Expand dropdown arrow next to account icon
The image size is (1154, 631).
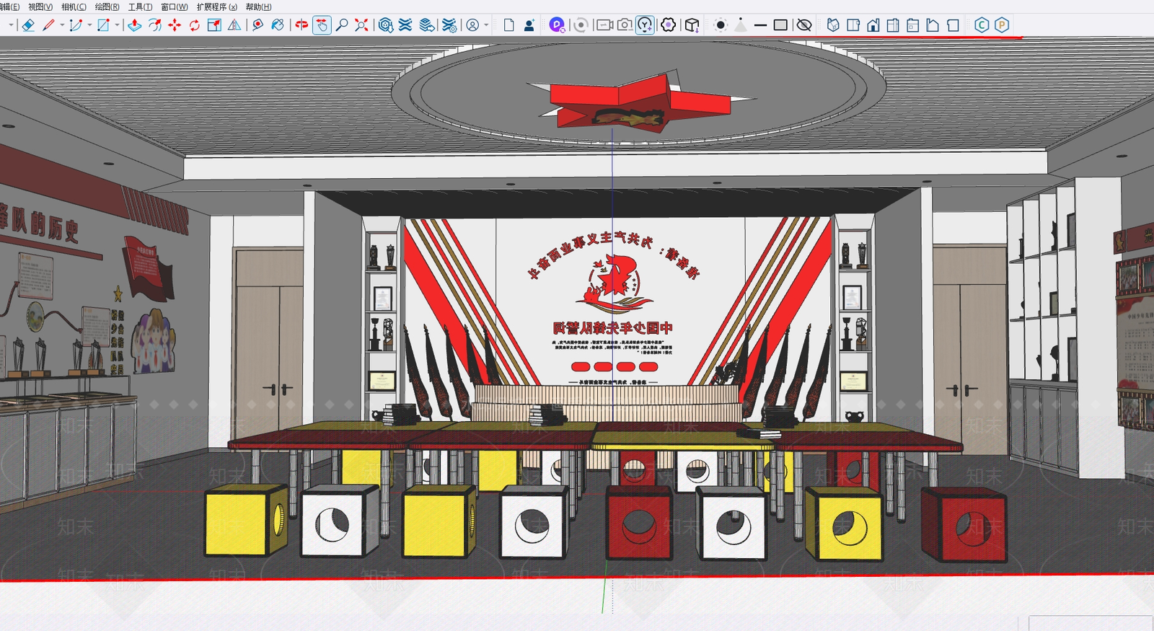click(486, 25)
